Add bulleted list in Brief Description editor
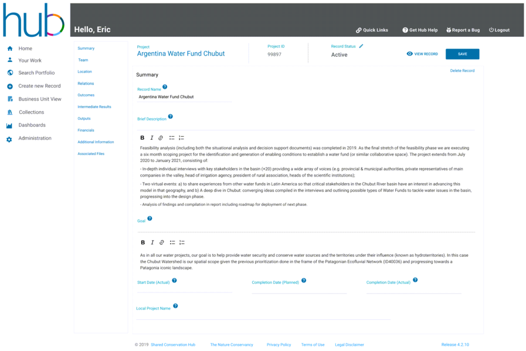The width and height of the screenshot is (526, 351). pyautogui.click(x=172, y=137)
